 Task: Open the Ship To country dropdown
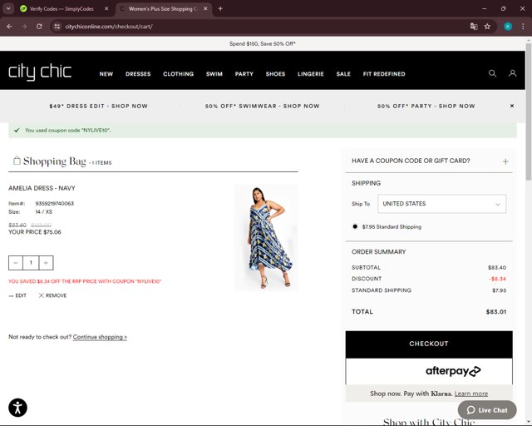click(441, 204)
